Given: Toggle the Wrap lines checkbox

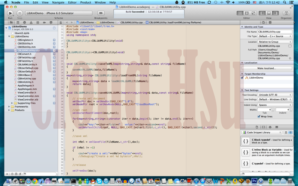Looking at the screenshot, I should coord(259,116).
